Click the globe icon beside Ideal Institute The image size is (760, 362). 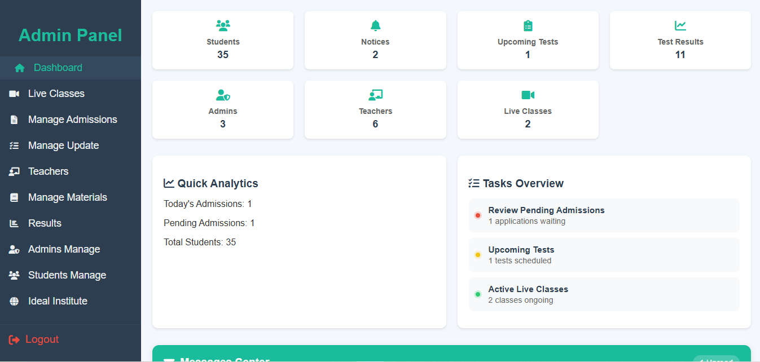pyautogui.click(x=14, y=302)
